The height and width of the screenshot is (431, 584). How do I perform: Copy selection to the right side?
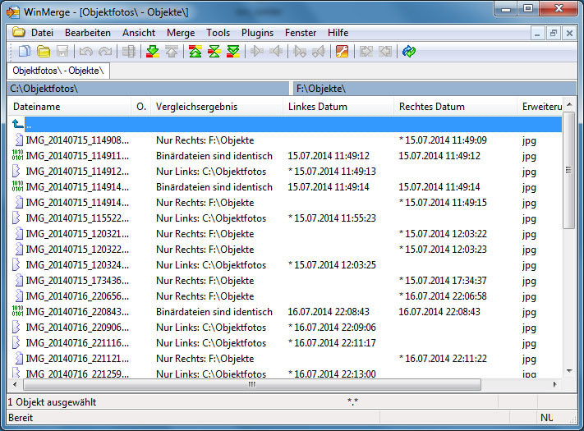point(257,51)
